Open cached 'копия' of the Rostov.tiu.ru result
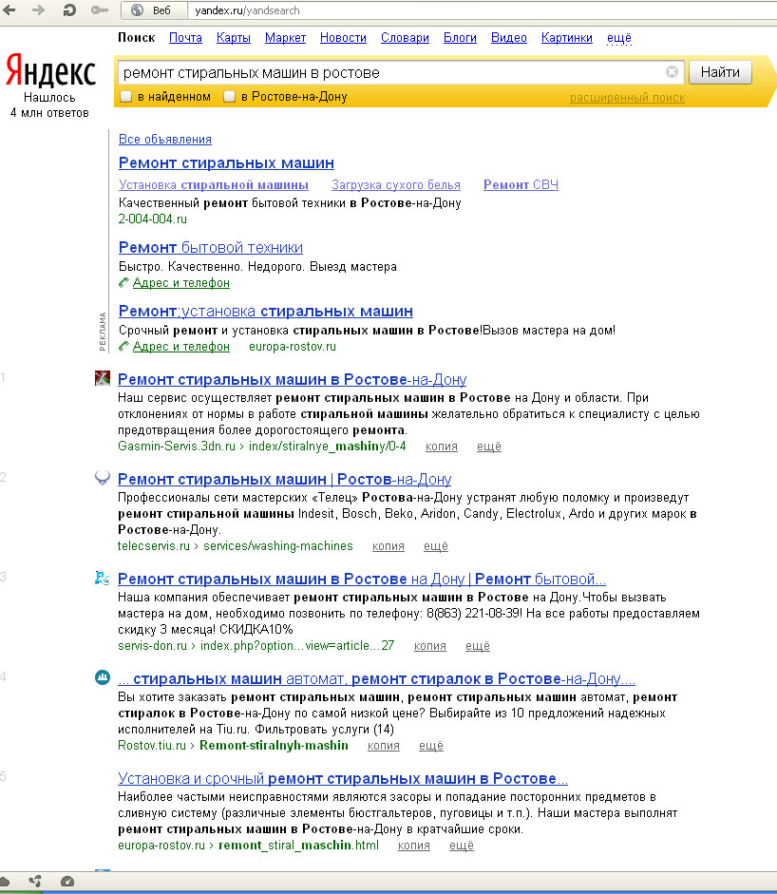Image resolution: width=777 pixels, height=894 pixels. click(x=383, y=746)
